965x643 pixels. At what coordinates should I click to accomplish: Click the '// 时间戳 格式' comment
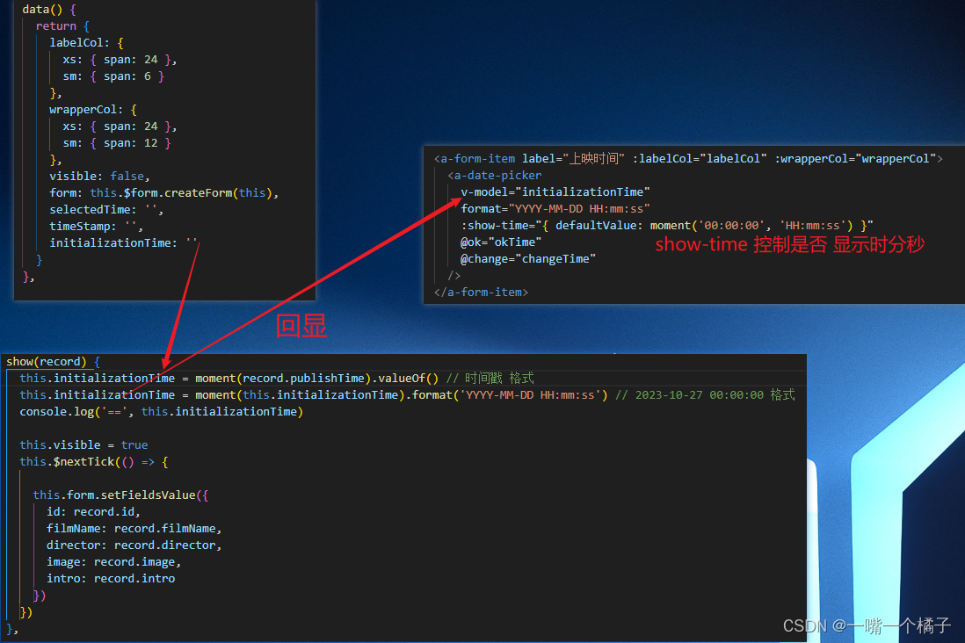(x=490, y=379)
